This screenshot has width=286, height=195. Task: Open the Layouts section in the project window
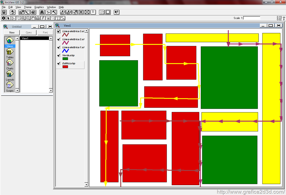coord(10,75)
